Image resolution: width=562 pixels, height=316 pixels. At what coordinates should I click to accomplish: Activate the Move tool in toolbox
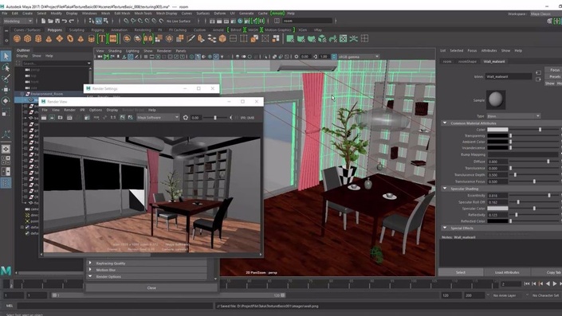point(6,89)
